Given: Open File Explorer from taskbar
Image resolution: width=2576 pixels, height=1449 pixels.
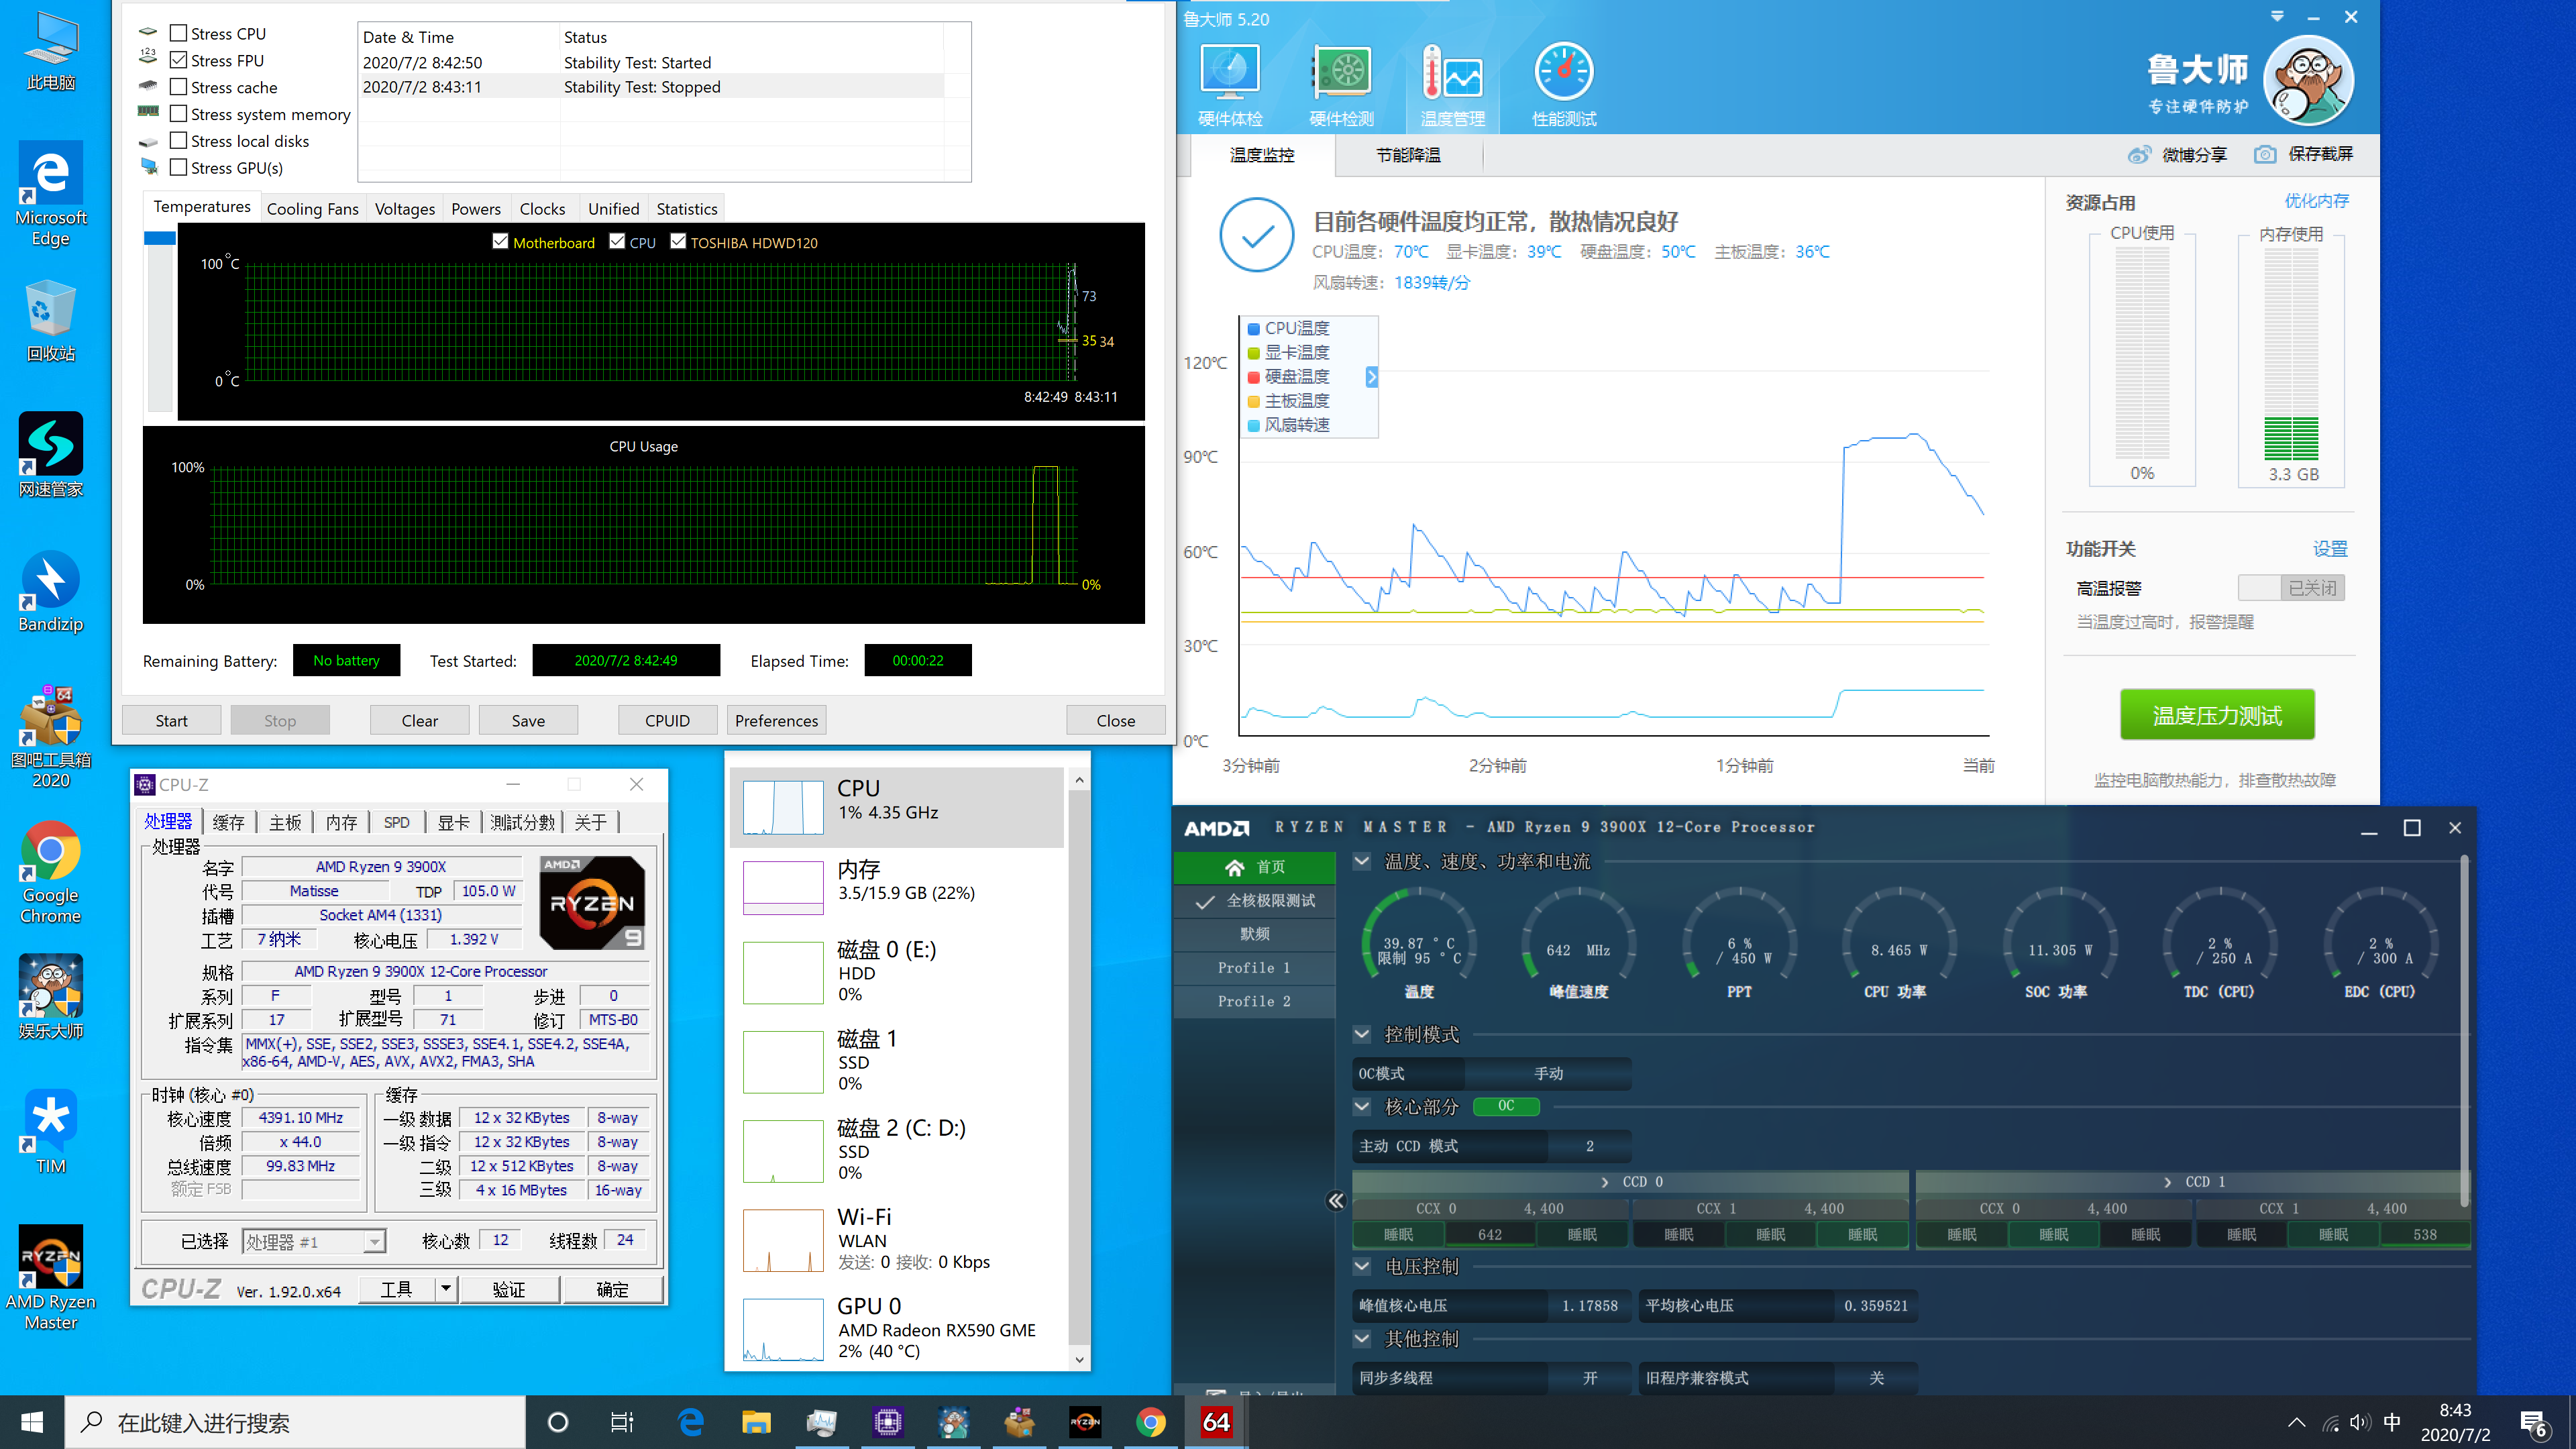Looking at the screenshot, I should [x=756, y=1422].
